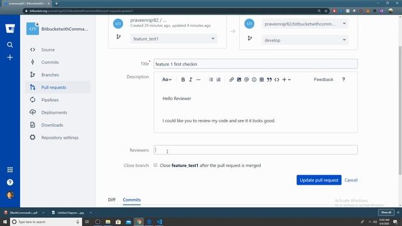
Task: Click the page vertical scrollbar
Action: pos(400,110)
